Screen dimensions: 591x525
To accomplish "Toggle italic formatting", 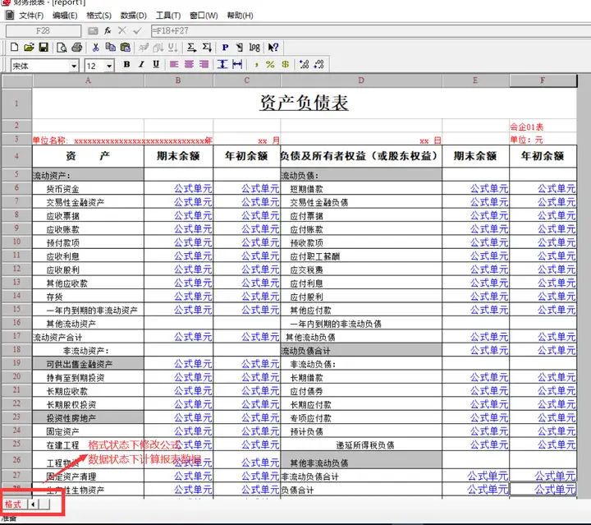I will pyautogui.click(x=141, y=64).
